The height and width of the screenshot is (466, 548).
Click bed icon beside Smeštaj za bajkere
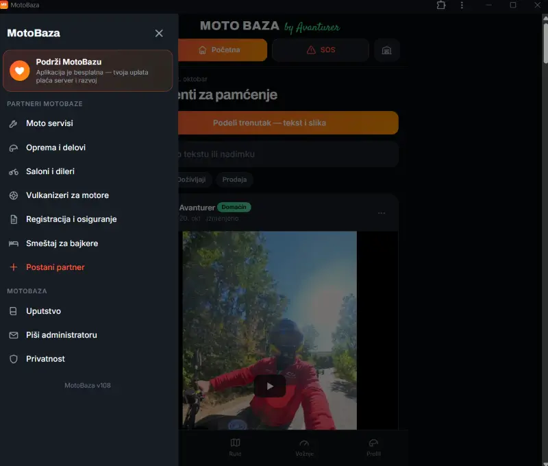(13, 244)
